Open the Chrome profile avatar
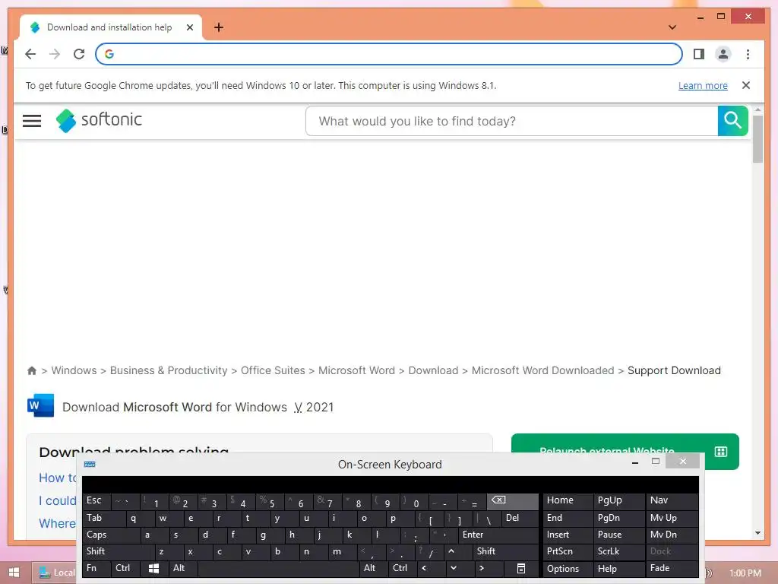 point(723,54)
